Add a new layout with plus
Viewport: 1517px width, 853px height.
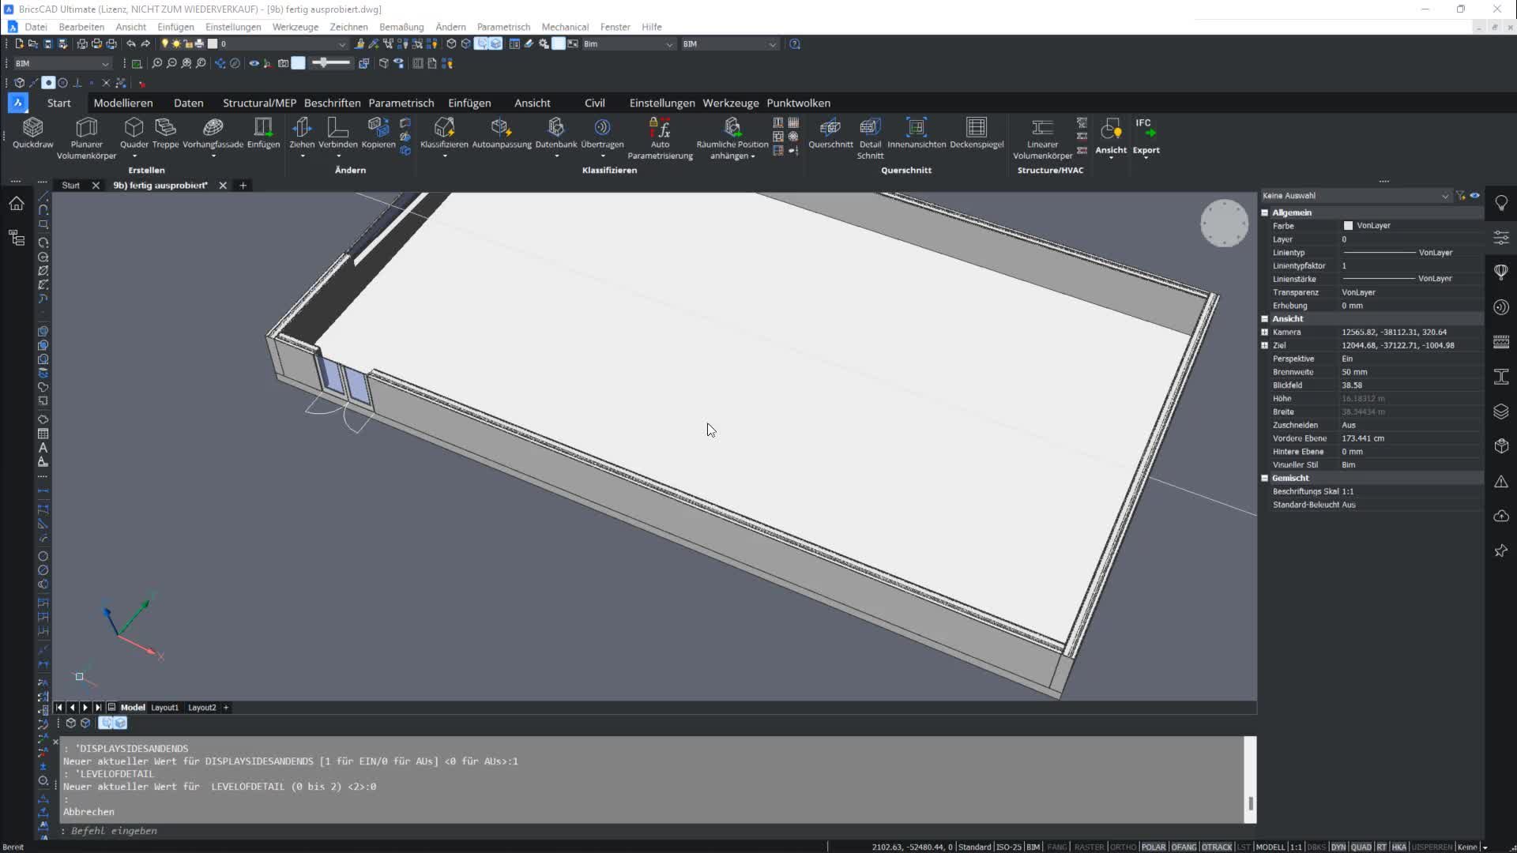tap(226, 708)
